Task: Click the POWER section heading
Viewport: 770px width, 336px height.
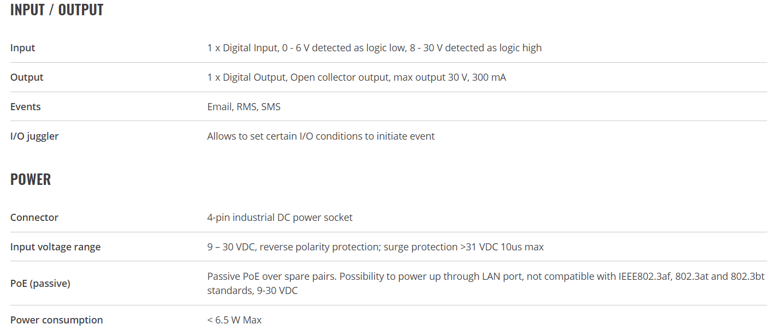Action: (31, 179)
